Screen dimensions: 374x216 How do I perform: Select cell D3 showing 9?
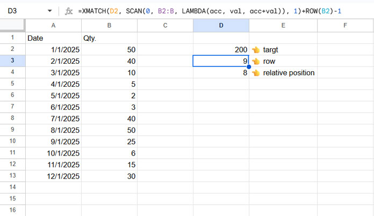221,61
